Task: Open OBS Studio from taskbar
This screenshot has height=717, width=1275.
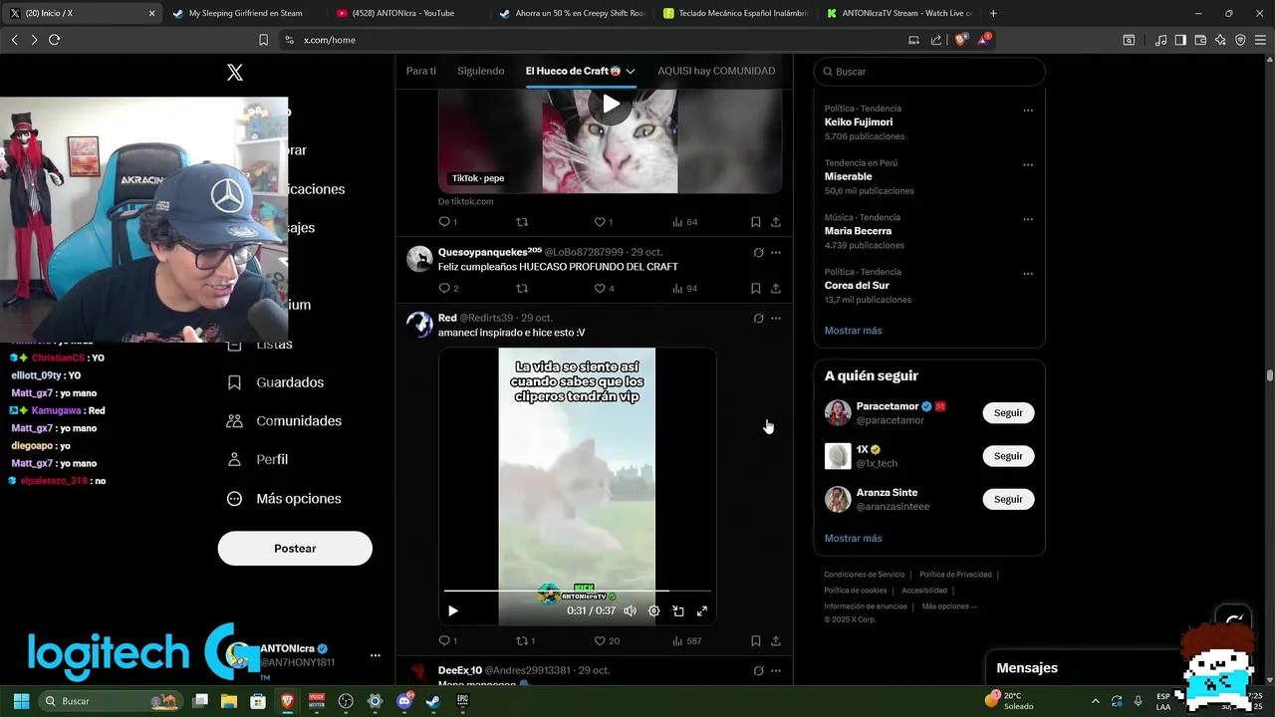Action: [346, 701]
